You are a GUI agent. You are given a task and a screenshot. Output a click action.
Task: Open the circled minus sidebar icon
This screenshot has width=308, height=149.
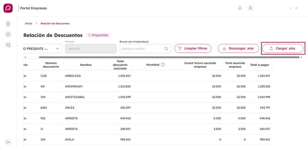pos(8,34)
